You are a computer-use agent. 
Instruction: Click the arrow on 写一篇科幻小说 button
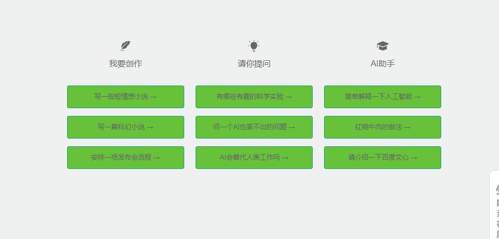click(x=150, y=127)
